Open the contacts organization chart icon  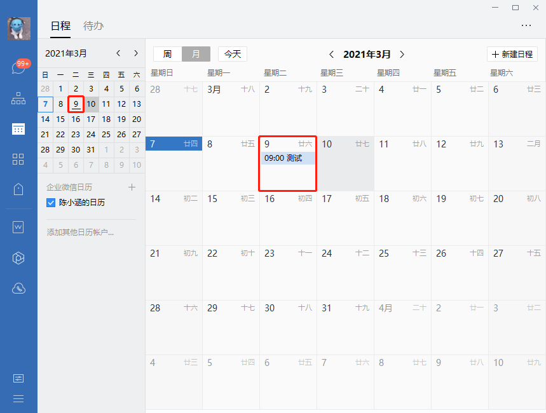(18, 98)
